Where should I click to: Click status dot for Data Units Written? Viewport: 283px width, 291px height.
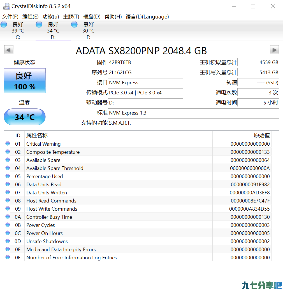(8, 192)
